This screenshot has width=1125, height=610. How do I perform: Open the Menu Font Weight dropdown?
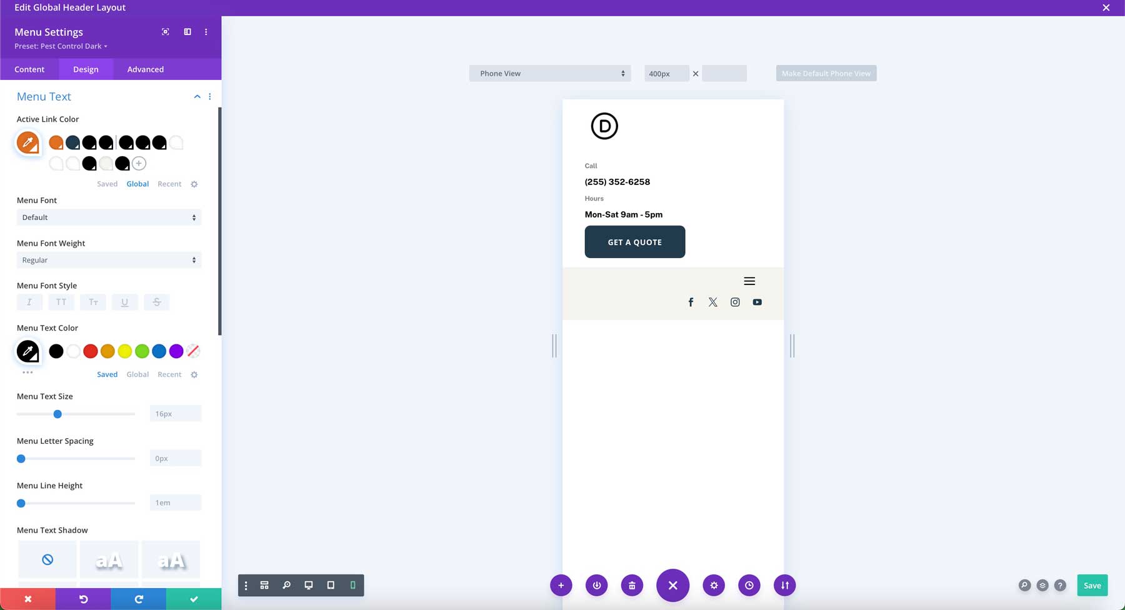[x=108, y=260]
